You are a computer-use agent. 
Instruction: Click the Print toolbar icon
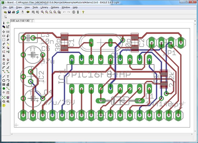[x=14, y=12]
